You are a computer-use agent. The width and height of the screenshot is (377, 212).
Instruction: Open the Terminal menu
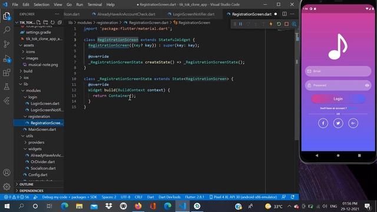[94, 5]
